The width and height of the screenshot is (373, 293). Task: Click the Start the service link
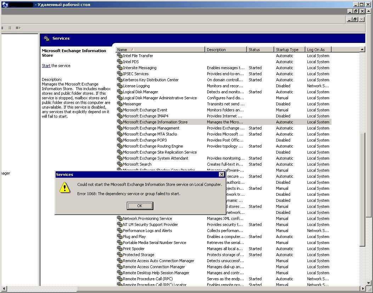pos(46,66)
